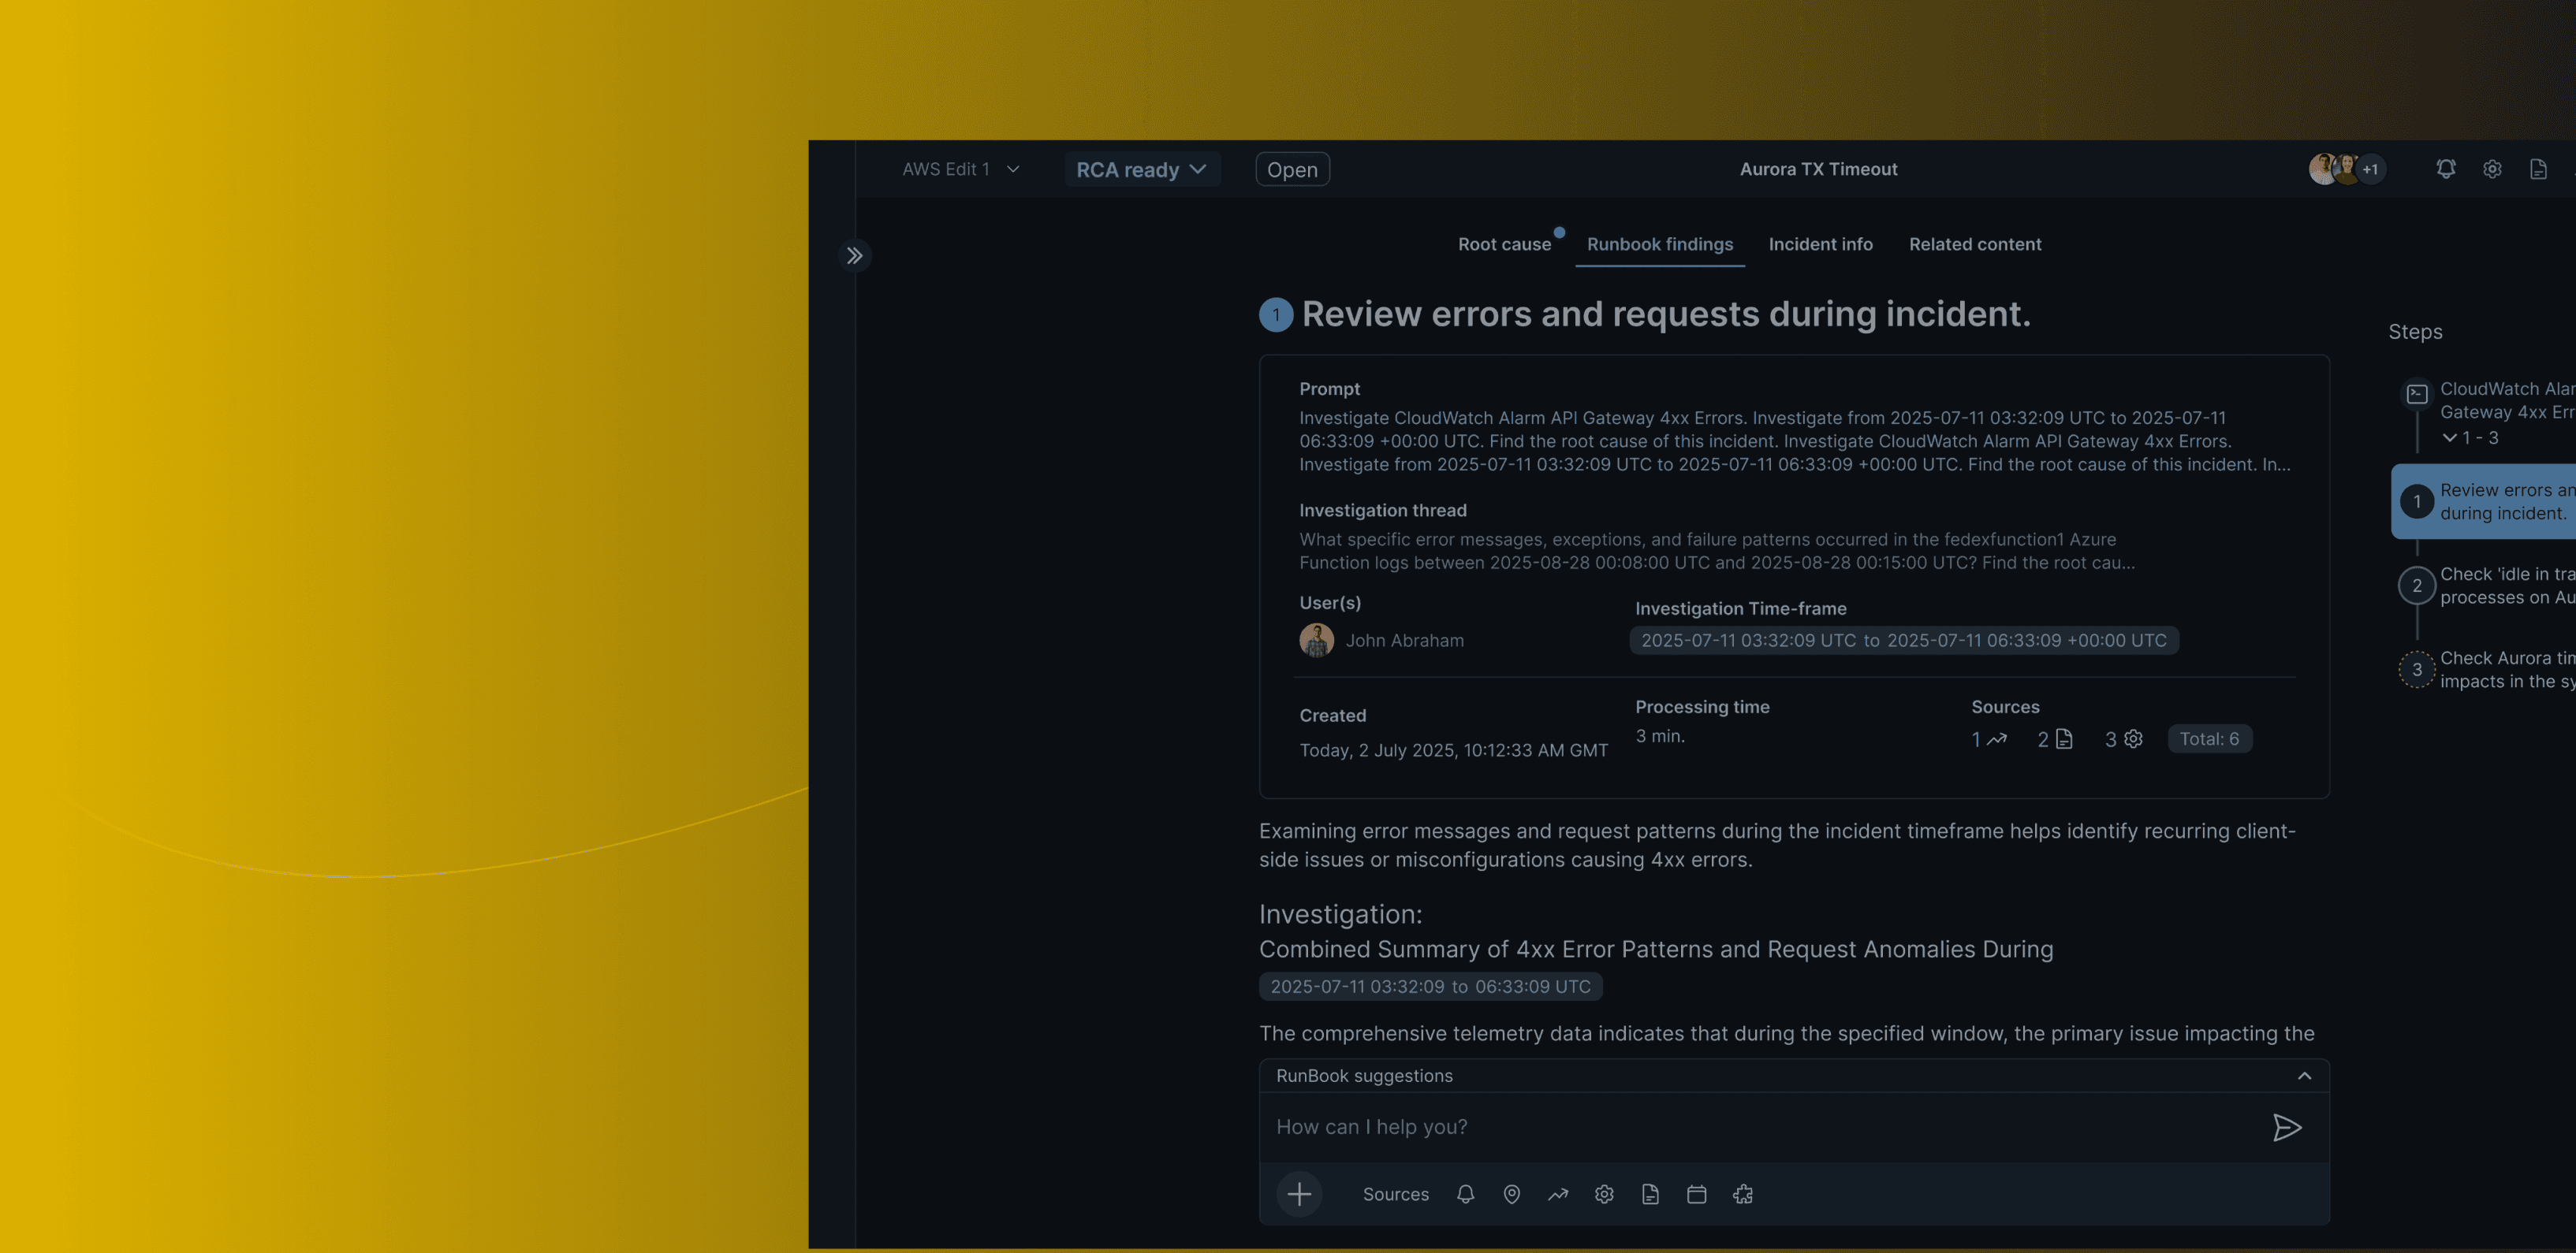Collapse the 1 - 3 steps group
Viewport: 2576px width, 1253px height.
[2450, 437]
